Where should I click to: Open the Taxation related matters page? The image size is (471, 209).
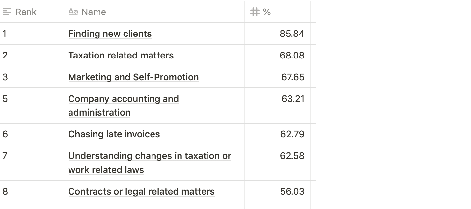coord(121,56)
